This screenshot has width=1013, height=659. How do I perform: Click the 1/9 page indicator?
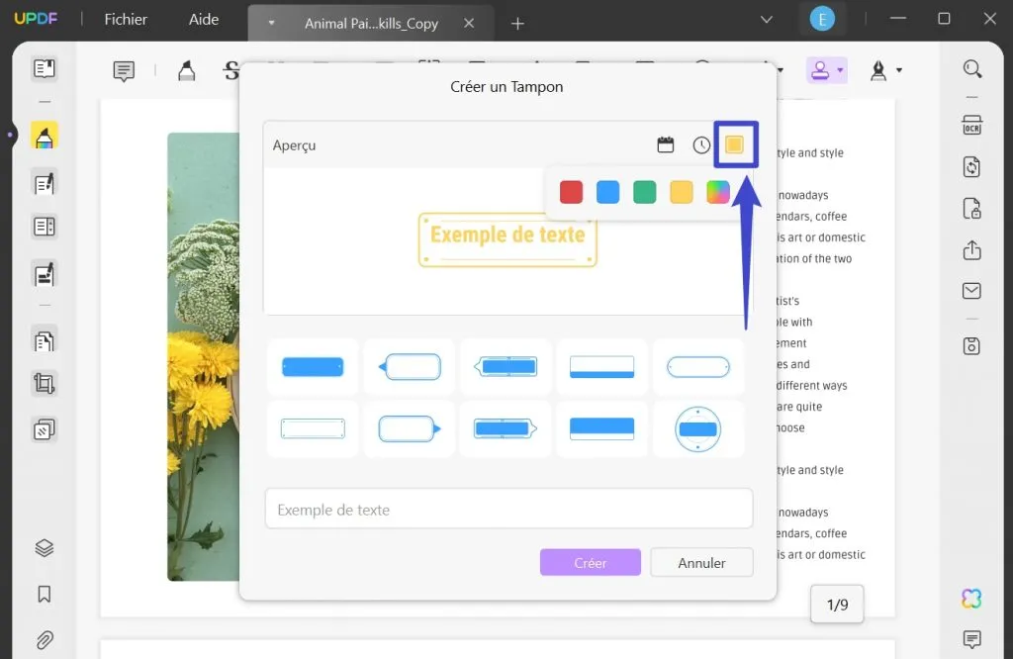click(837, 604)
